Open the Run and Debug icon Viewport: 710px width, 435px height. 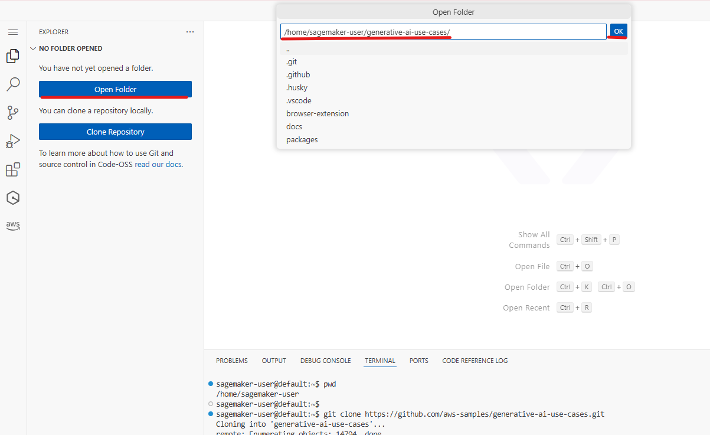[x=13, y=141]
